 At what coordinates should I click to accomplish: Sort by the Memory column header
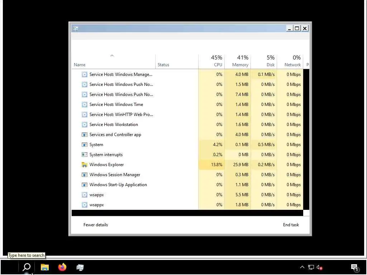click(x=238, y=61)
